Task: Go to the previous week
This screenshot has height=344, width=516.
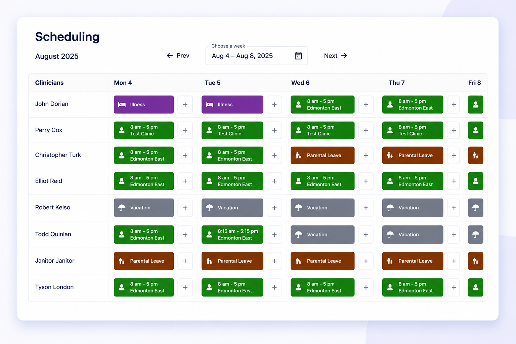Action: click(178, 56)
